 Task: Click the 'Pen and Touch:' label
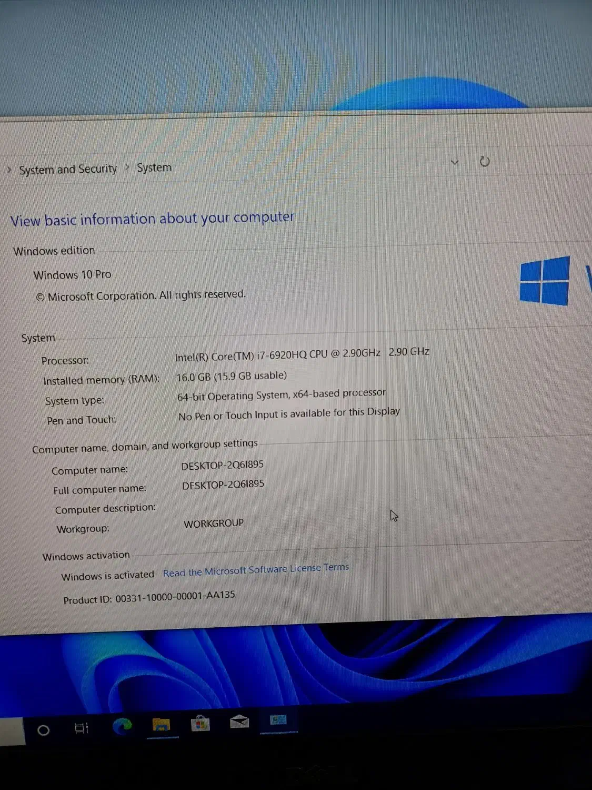click(82, 420)
